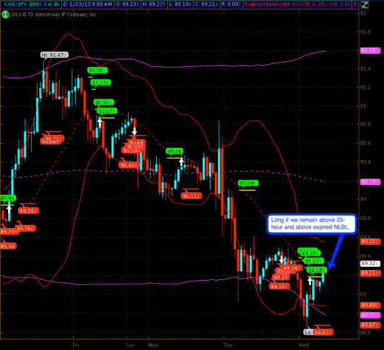
Task: Click the white up arrow below 89.18 label
Action: click(310, 281)
